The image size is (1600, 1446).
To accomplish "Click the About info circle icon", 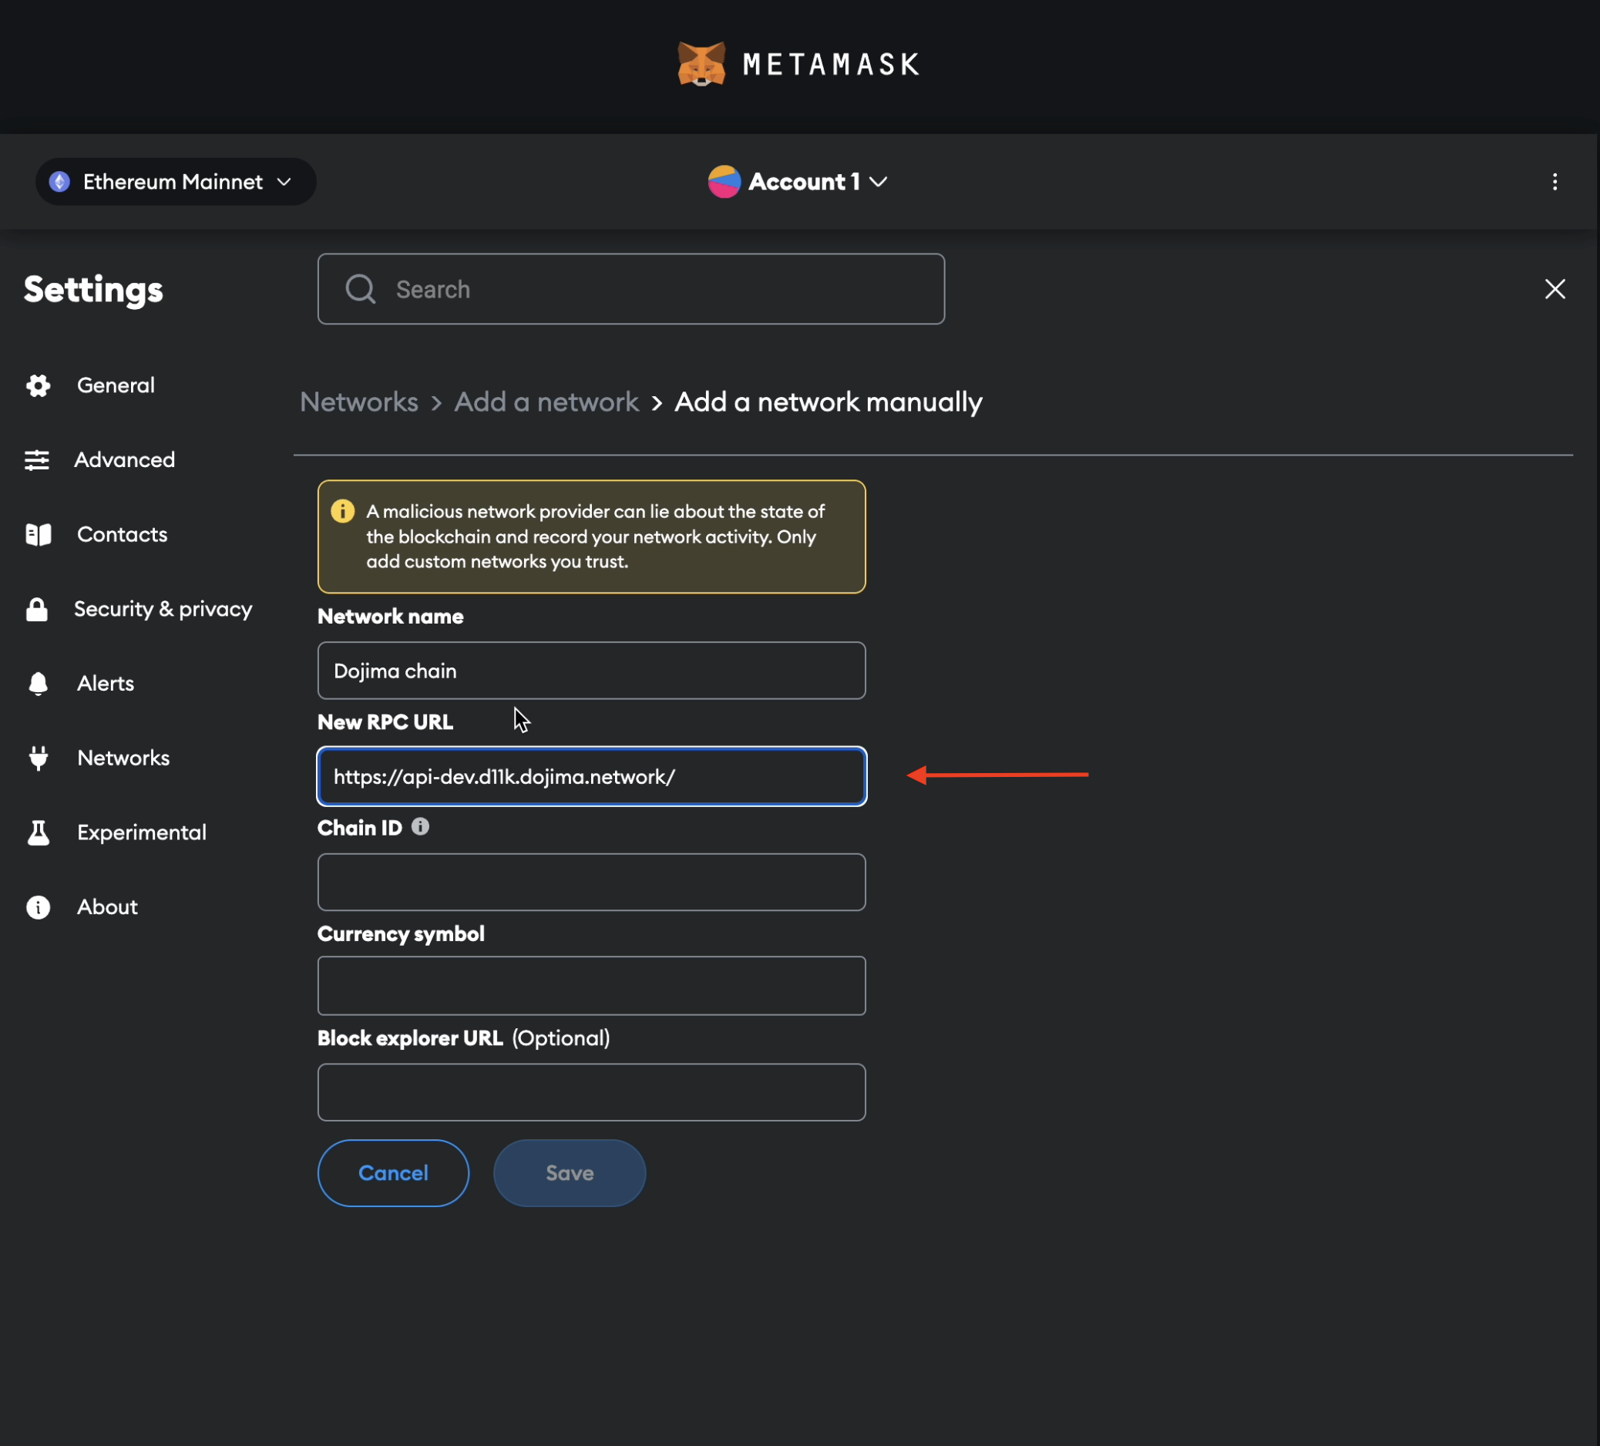I will [38, 907].
